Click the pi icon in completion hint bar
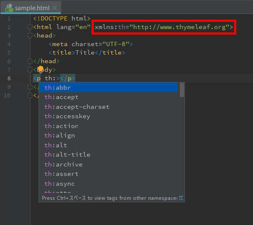This screenshot has height=225, width=253. tap(181, 198)
